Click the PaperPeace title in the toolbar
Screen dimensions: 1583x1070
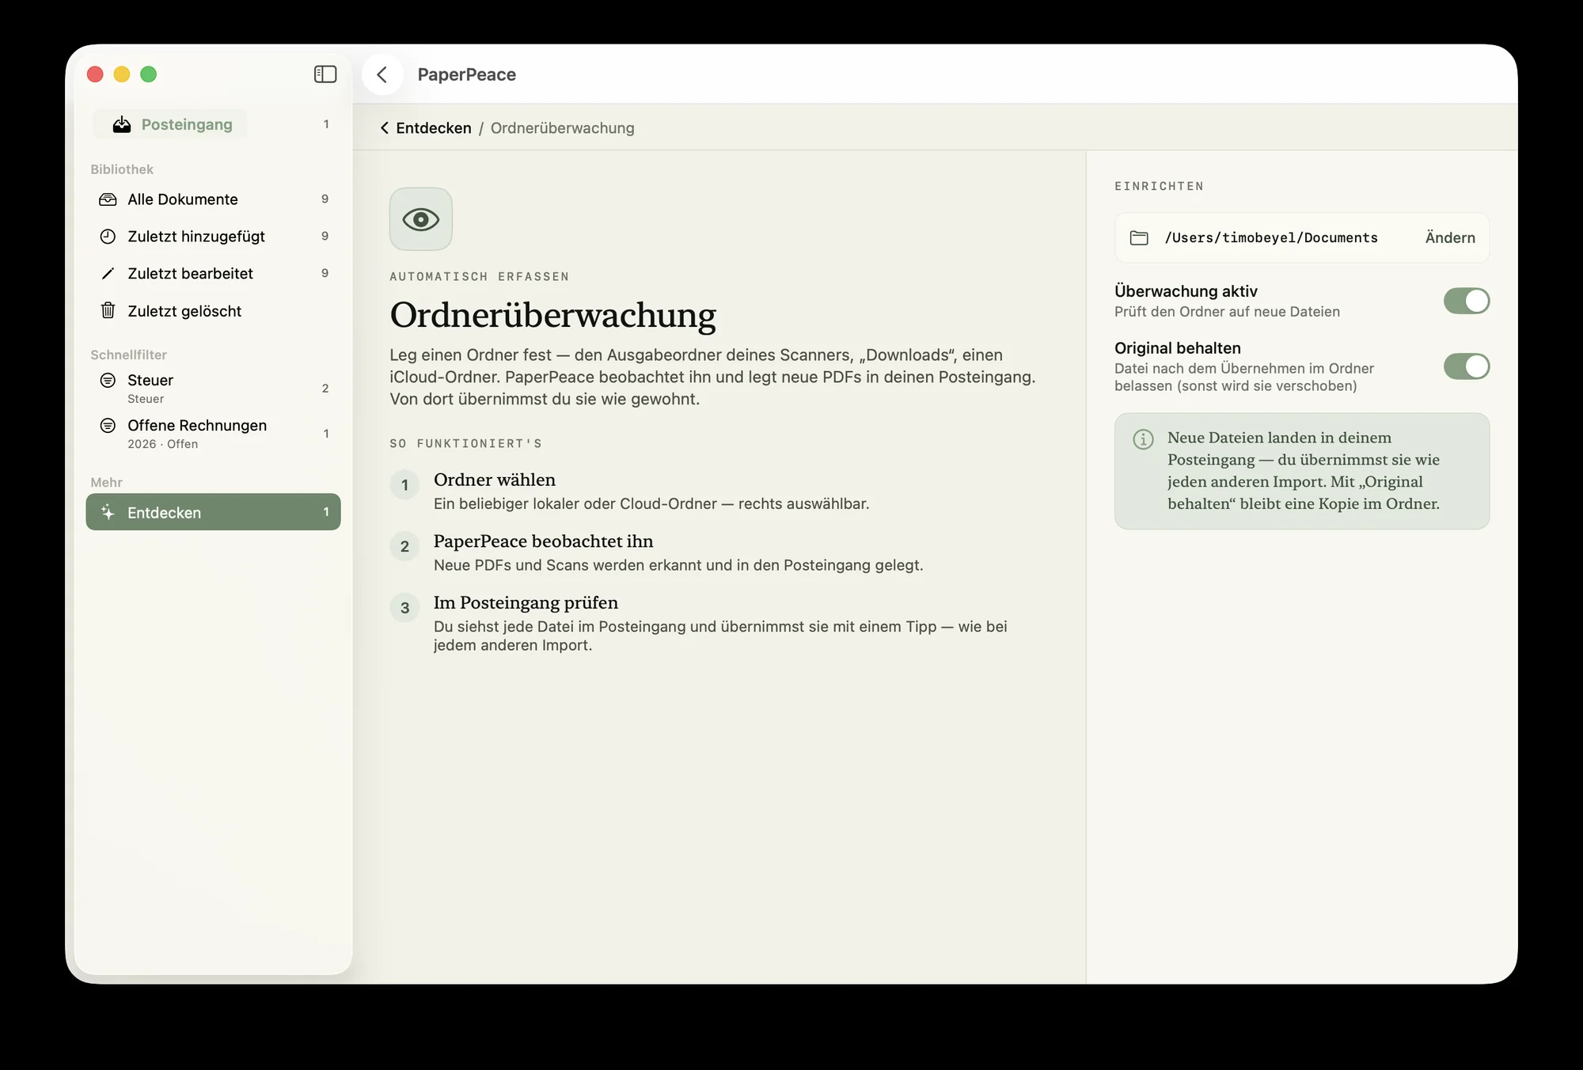pyautogui.click(x=467, y=74)
